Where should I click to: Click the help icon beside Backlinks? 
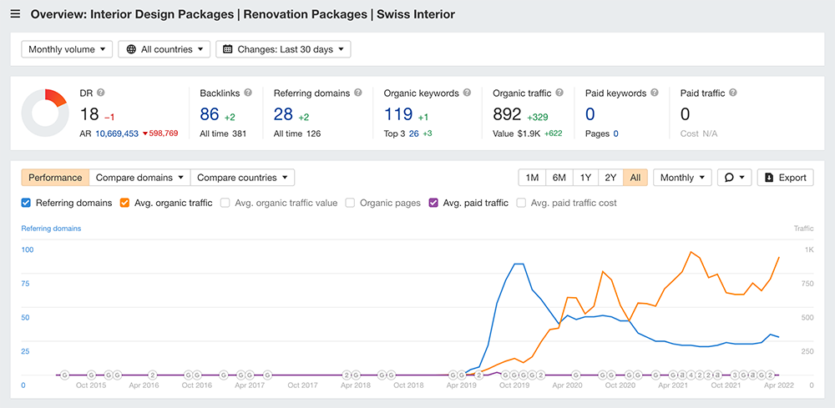coord(248,93)
